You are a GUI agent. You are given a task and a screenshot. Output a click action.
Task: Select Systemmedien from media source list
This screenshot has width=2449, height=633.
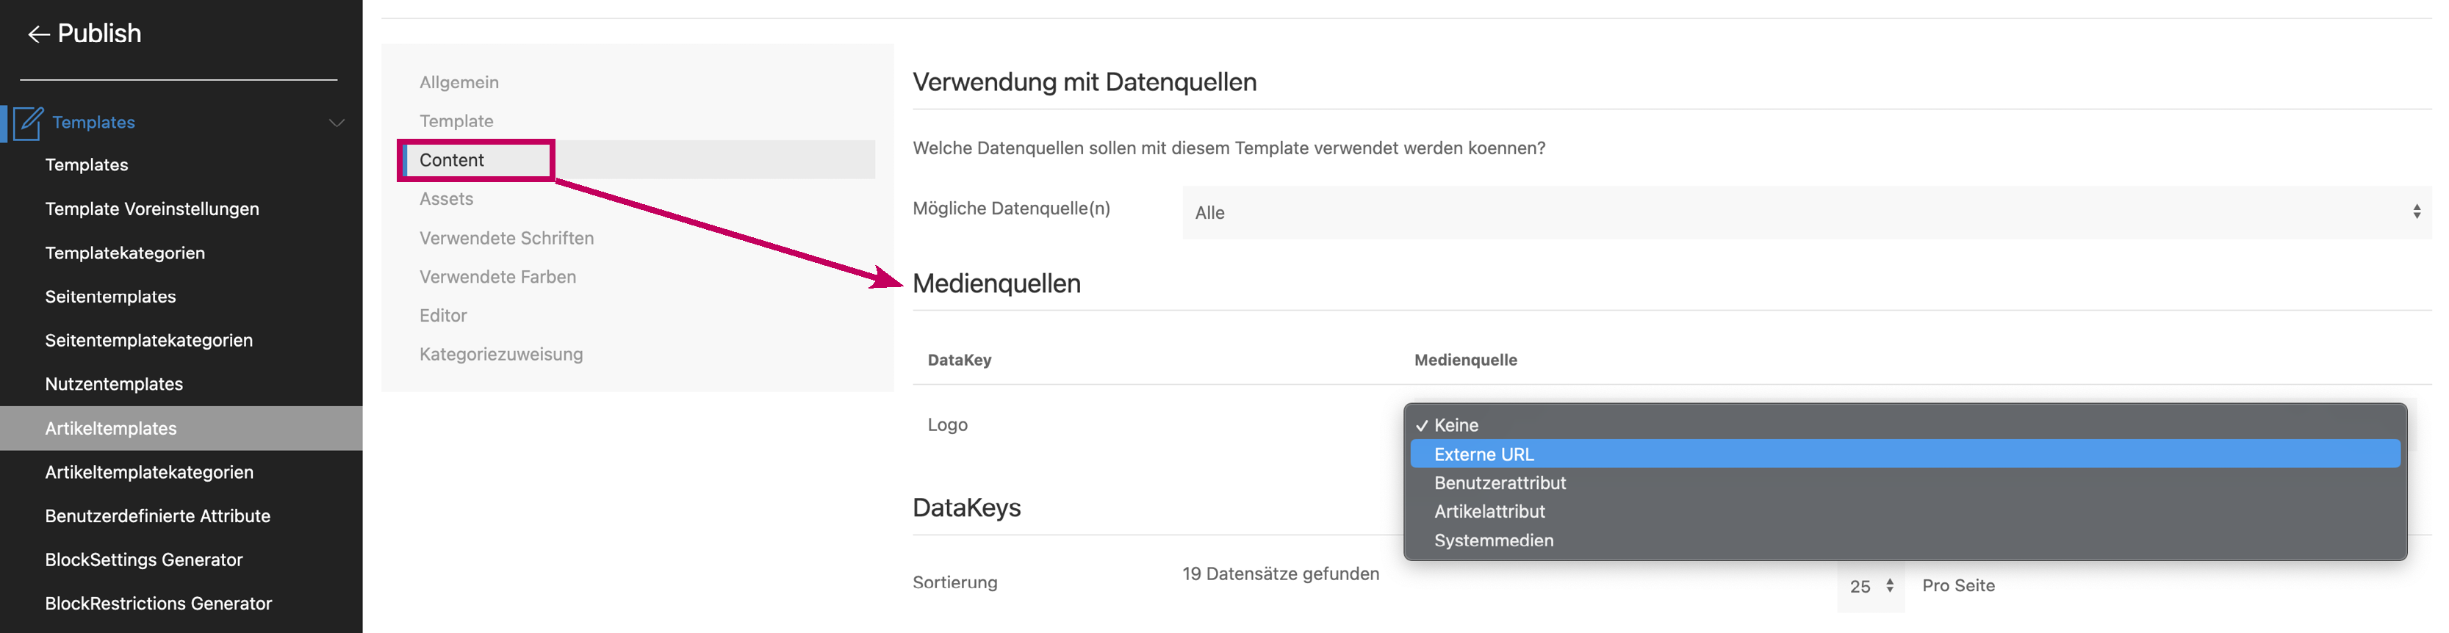(1492, 540)
